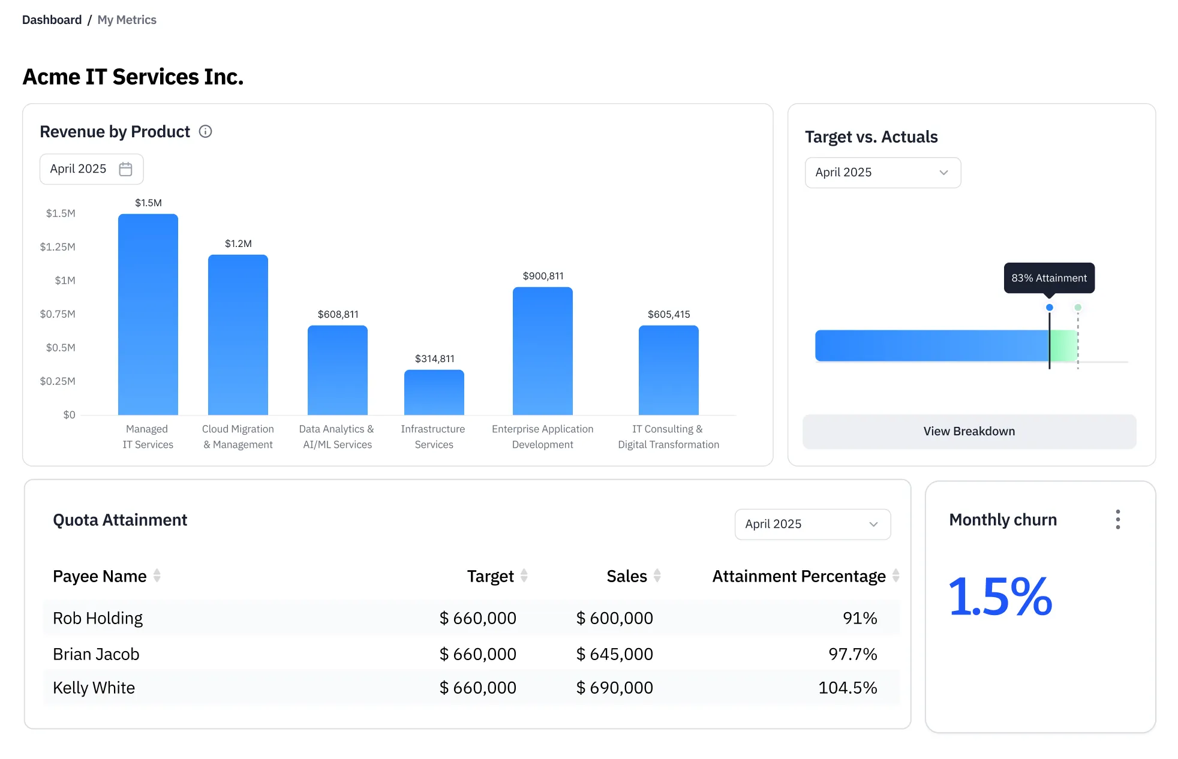Select the Rob Holding row name
Image resolution: width=1178 pixels, height=759 pixels.
coord(98,618)
